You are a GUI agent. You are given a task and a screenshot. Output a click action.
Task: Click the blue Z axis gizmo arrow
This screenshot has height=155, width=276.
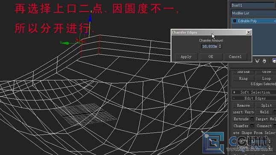coord(90,18)
